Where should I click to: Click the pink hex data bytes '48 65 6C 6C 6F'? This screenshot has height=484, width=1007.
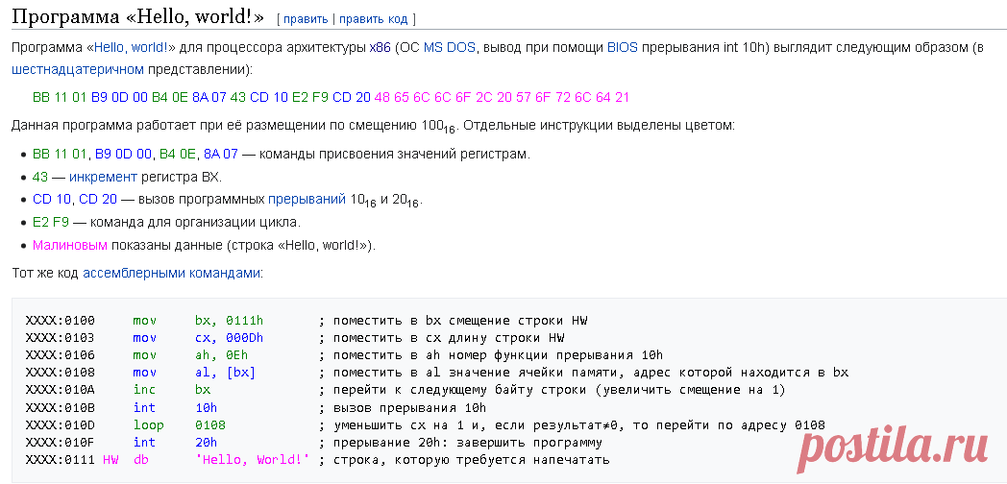[422, 98]
